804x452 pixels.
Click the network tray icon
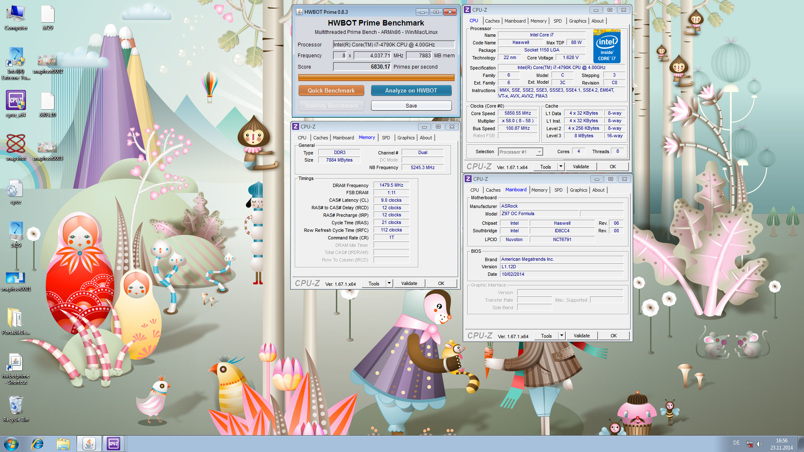pyautogui.click(x=750, y=444)
